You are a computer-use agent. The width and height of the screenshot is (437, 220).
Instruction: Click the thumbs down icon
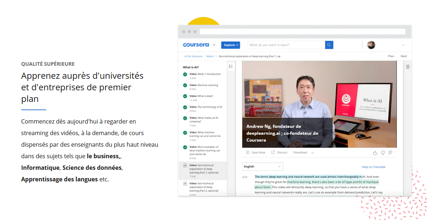[383, 153]
